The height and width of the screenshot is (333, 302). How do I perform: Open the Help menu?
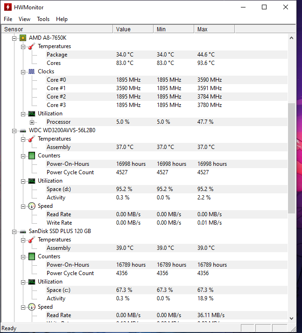point(62,19)
